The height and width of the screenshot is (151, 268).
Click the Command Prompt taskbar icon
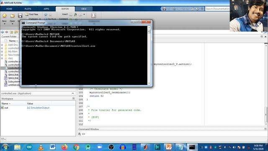click(192, 147)
